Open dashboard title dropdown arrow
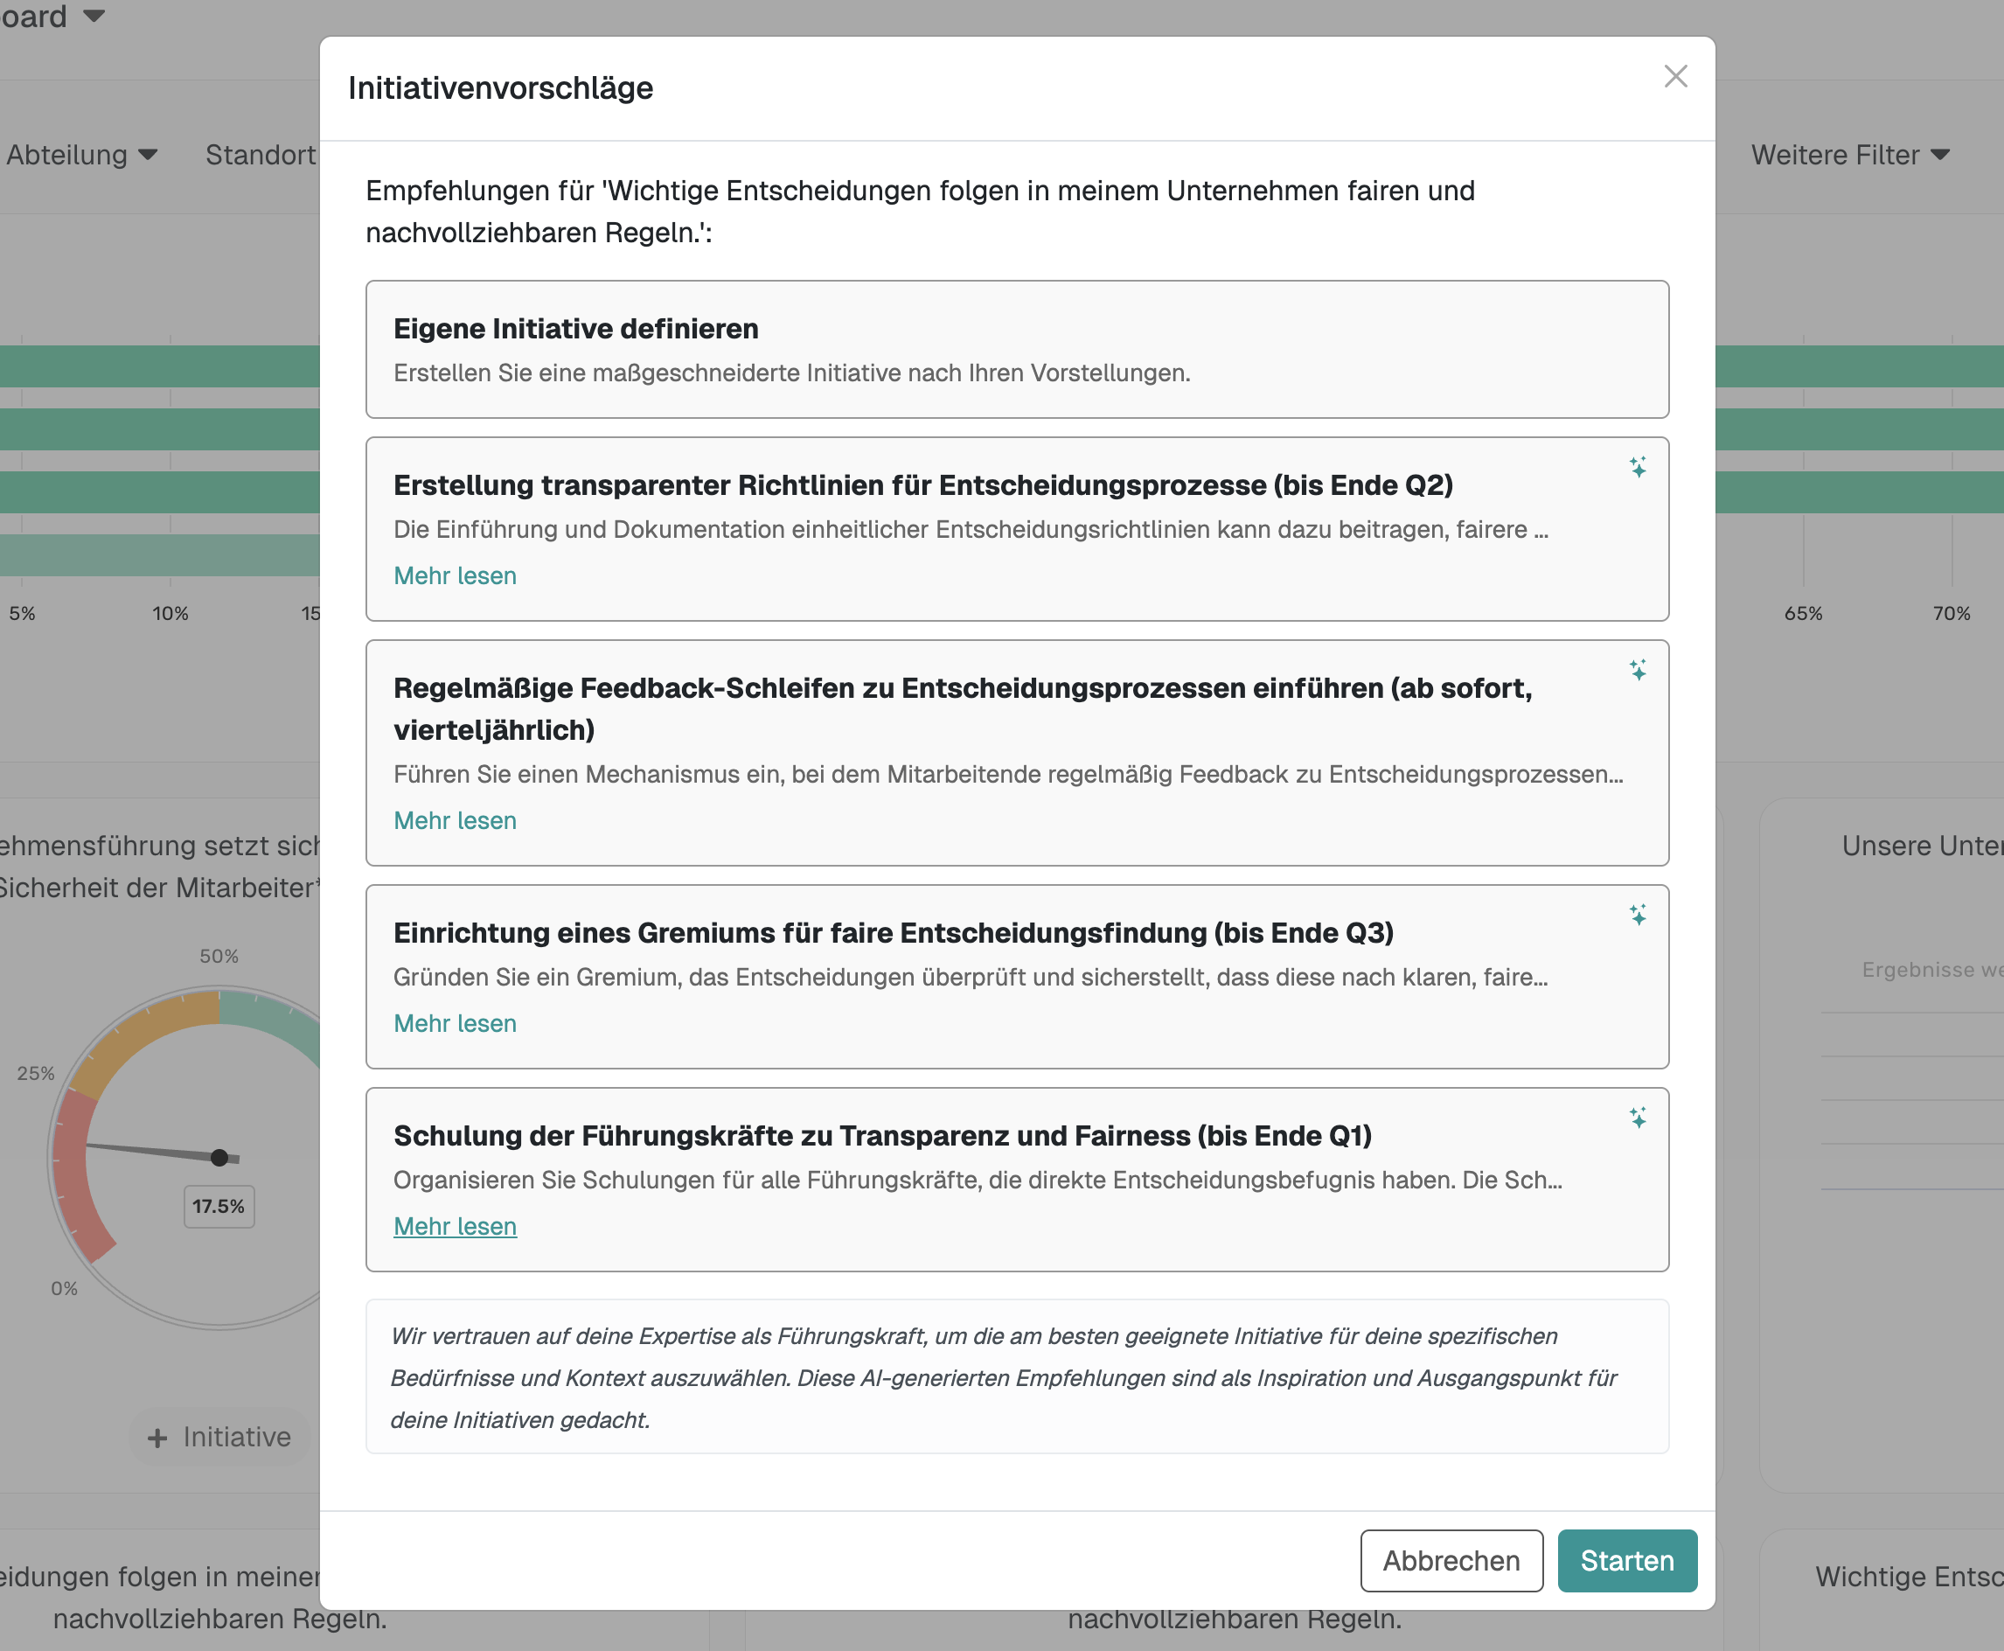Viewport: 2004px width, 1651px height. [x=94, y=15]
